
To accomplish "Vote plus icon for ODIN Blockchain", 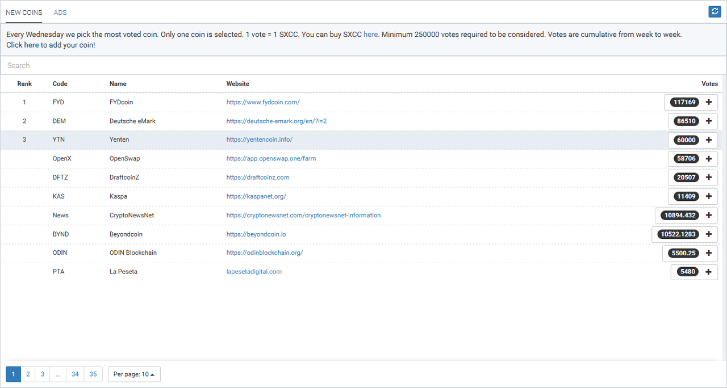I will 708,253.
